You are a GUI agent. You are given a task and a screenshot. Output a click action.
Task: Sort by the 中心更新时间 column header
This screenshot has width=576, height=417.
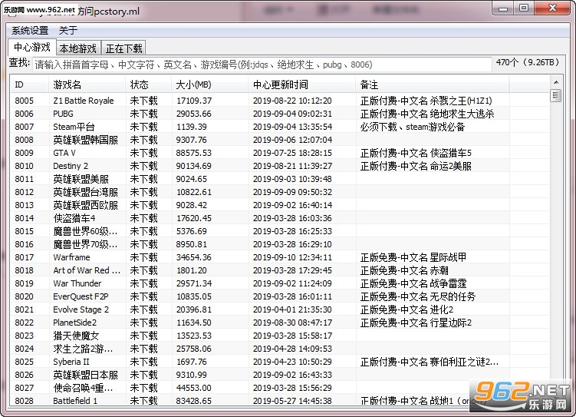(302, 85)
